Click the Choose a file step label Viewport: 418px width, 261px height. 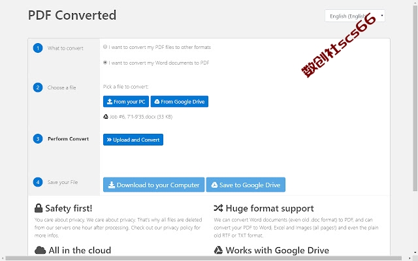click(61, 87)
